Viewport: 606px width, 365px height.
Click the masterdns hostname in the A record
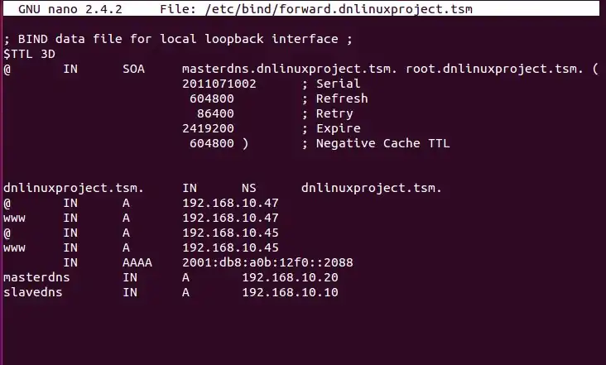32,277
